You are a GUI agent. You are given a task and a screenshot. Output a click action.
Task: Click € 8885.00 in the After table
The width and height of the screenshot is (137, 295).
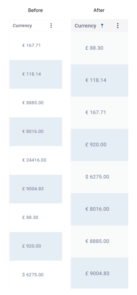pos(97,241)
